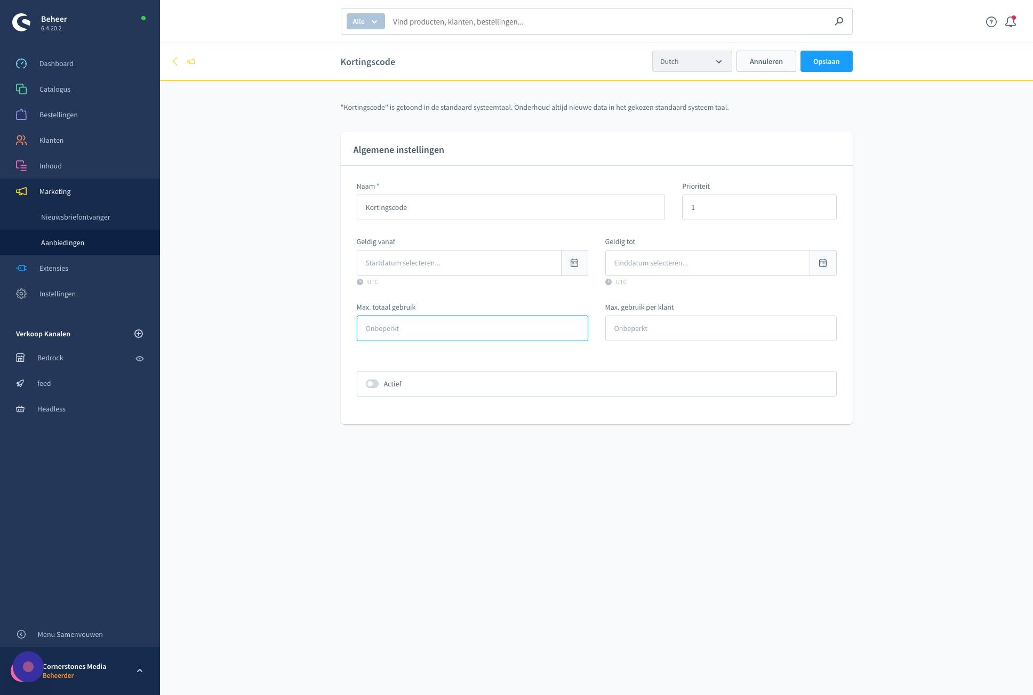Open the Geldig vanaf date picker

click(574, 263)
